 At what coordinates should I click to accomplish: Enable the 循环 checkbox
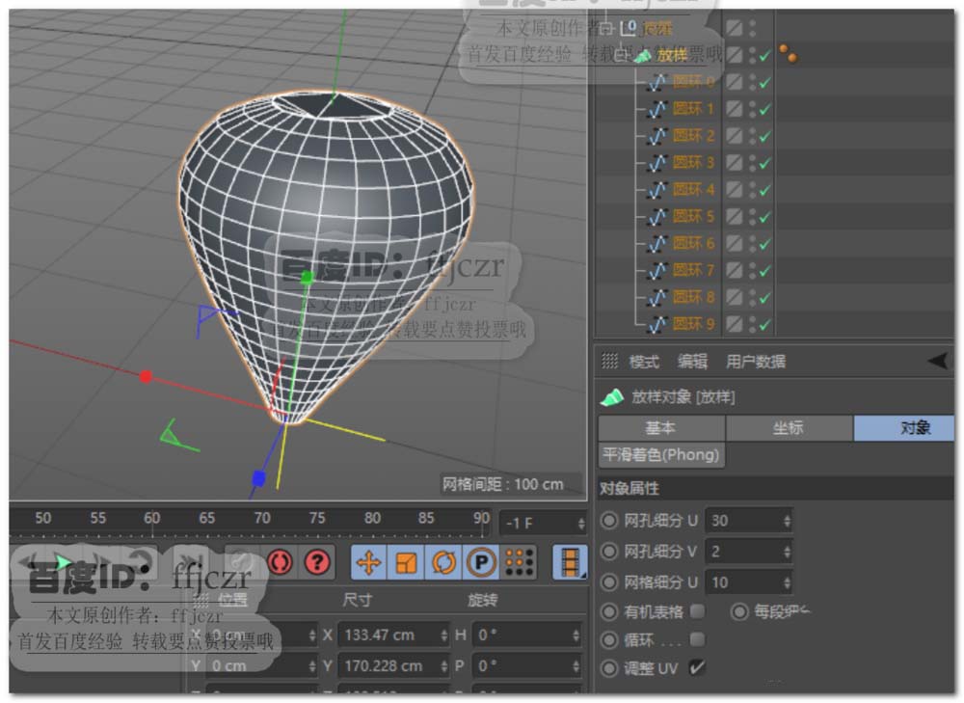(x=697, y=639)
